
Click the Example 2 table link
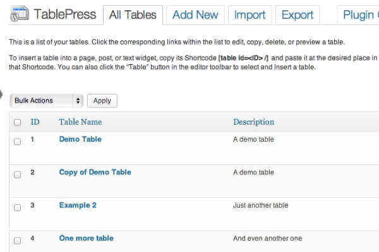(78, 205)
